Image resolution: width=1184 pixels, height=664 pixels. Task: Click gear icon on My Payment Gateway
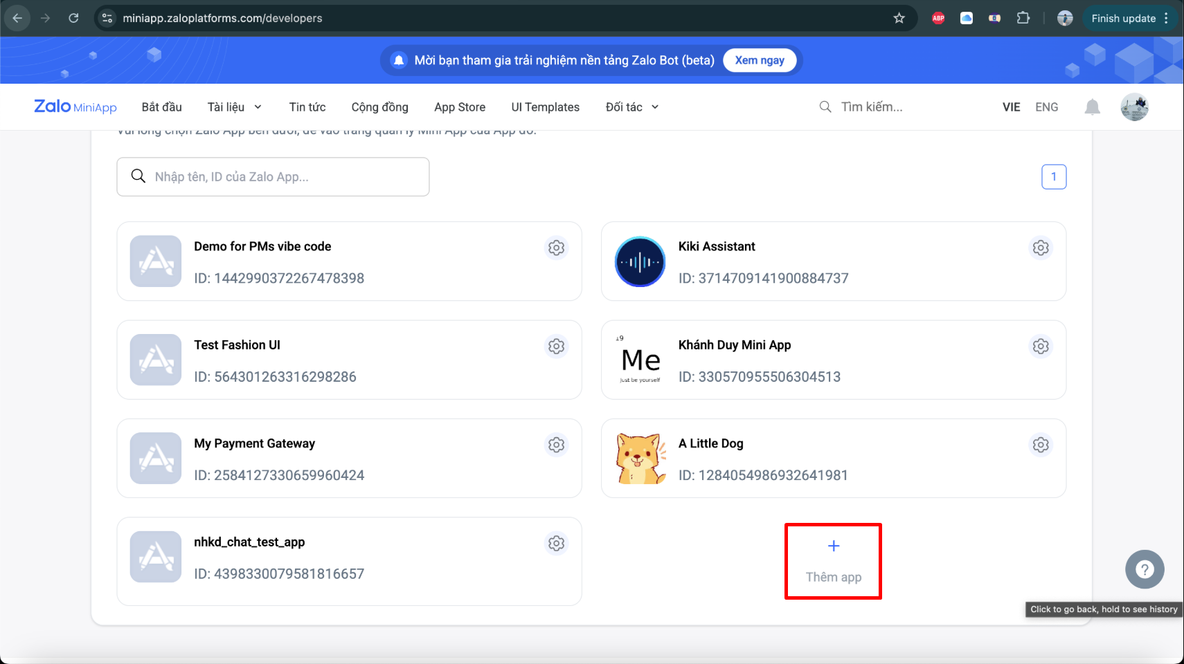[556, 445]
